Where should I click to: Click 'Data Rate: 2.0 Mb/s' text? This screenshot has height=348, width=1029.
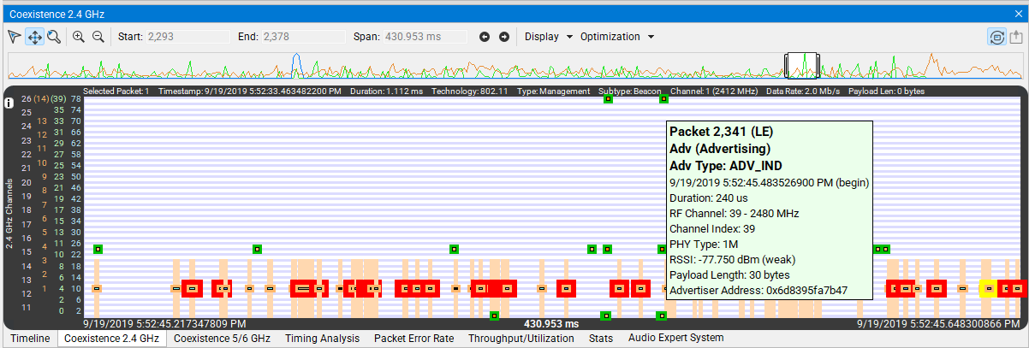point(802,91)
